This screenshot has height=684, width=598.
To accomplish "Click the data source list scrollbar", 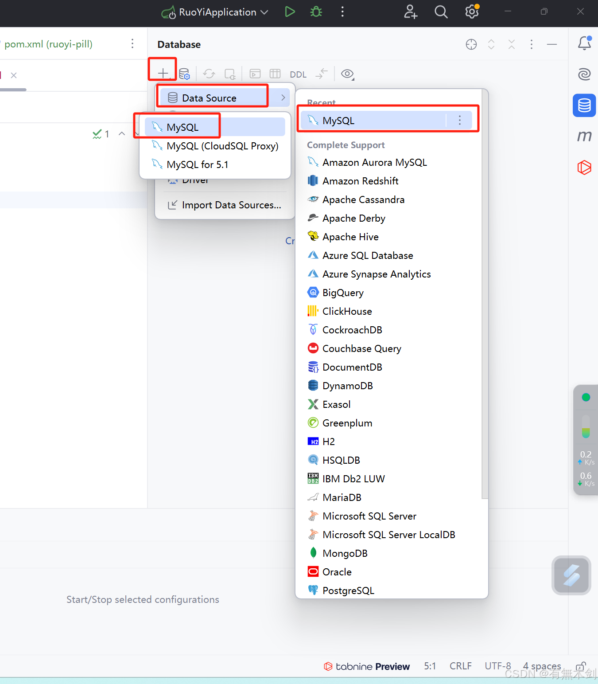I will pos(485,295).
